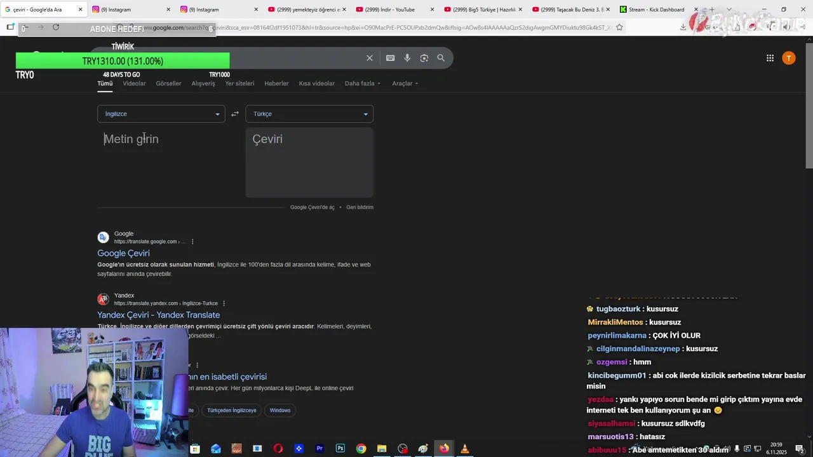Switch to the 'Yer siteleri' results tab
This screenshot has width=813, height=457.
point(239,83)
